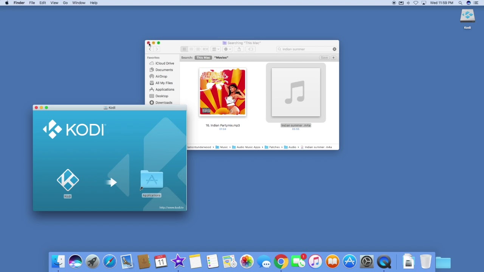Open Safari compass icon in dock

(x=110, y=261)
